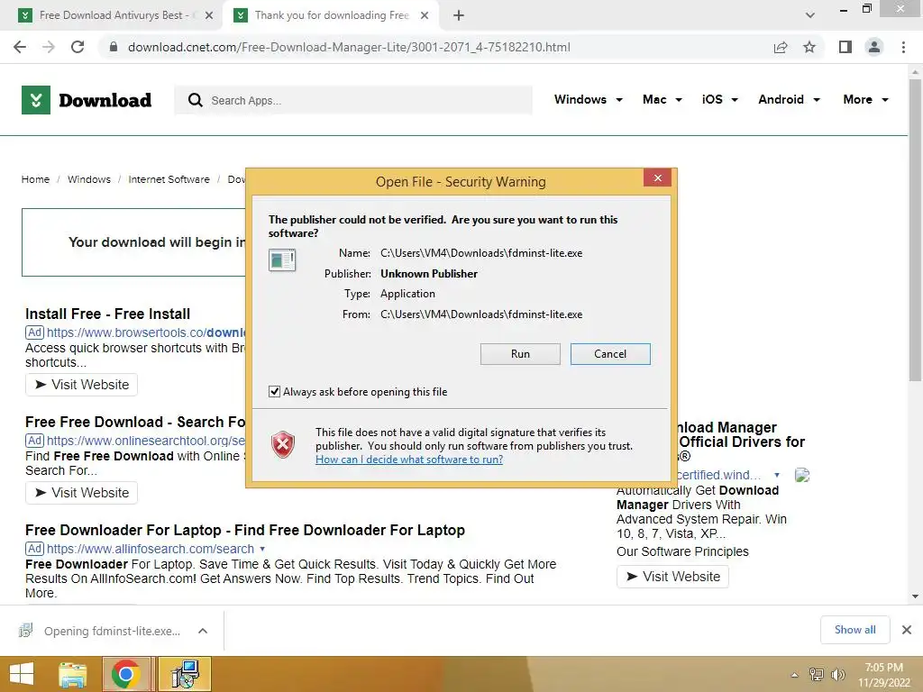Close the Free Download Antivirus tab
The width and height of the screenshot is (923, 692).
click(209, 15)
